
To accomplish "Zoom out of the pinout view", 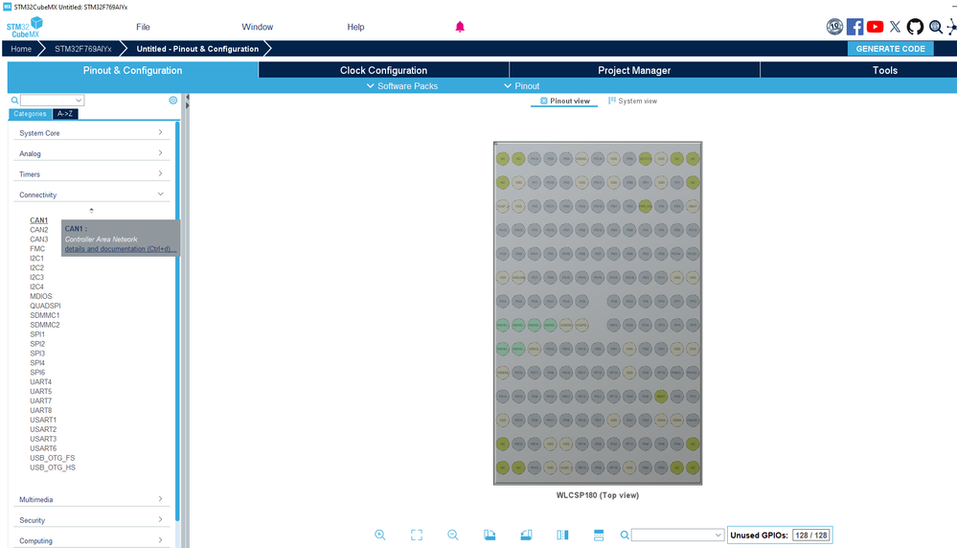I will tap(453, 536).
